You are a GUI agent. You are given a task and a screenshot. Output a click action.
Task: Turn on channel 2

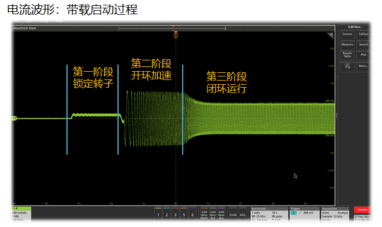(x=167, y=214)
